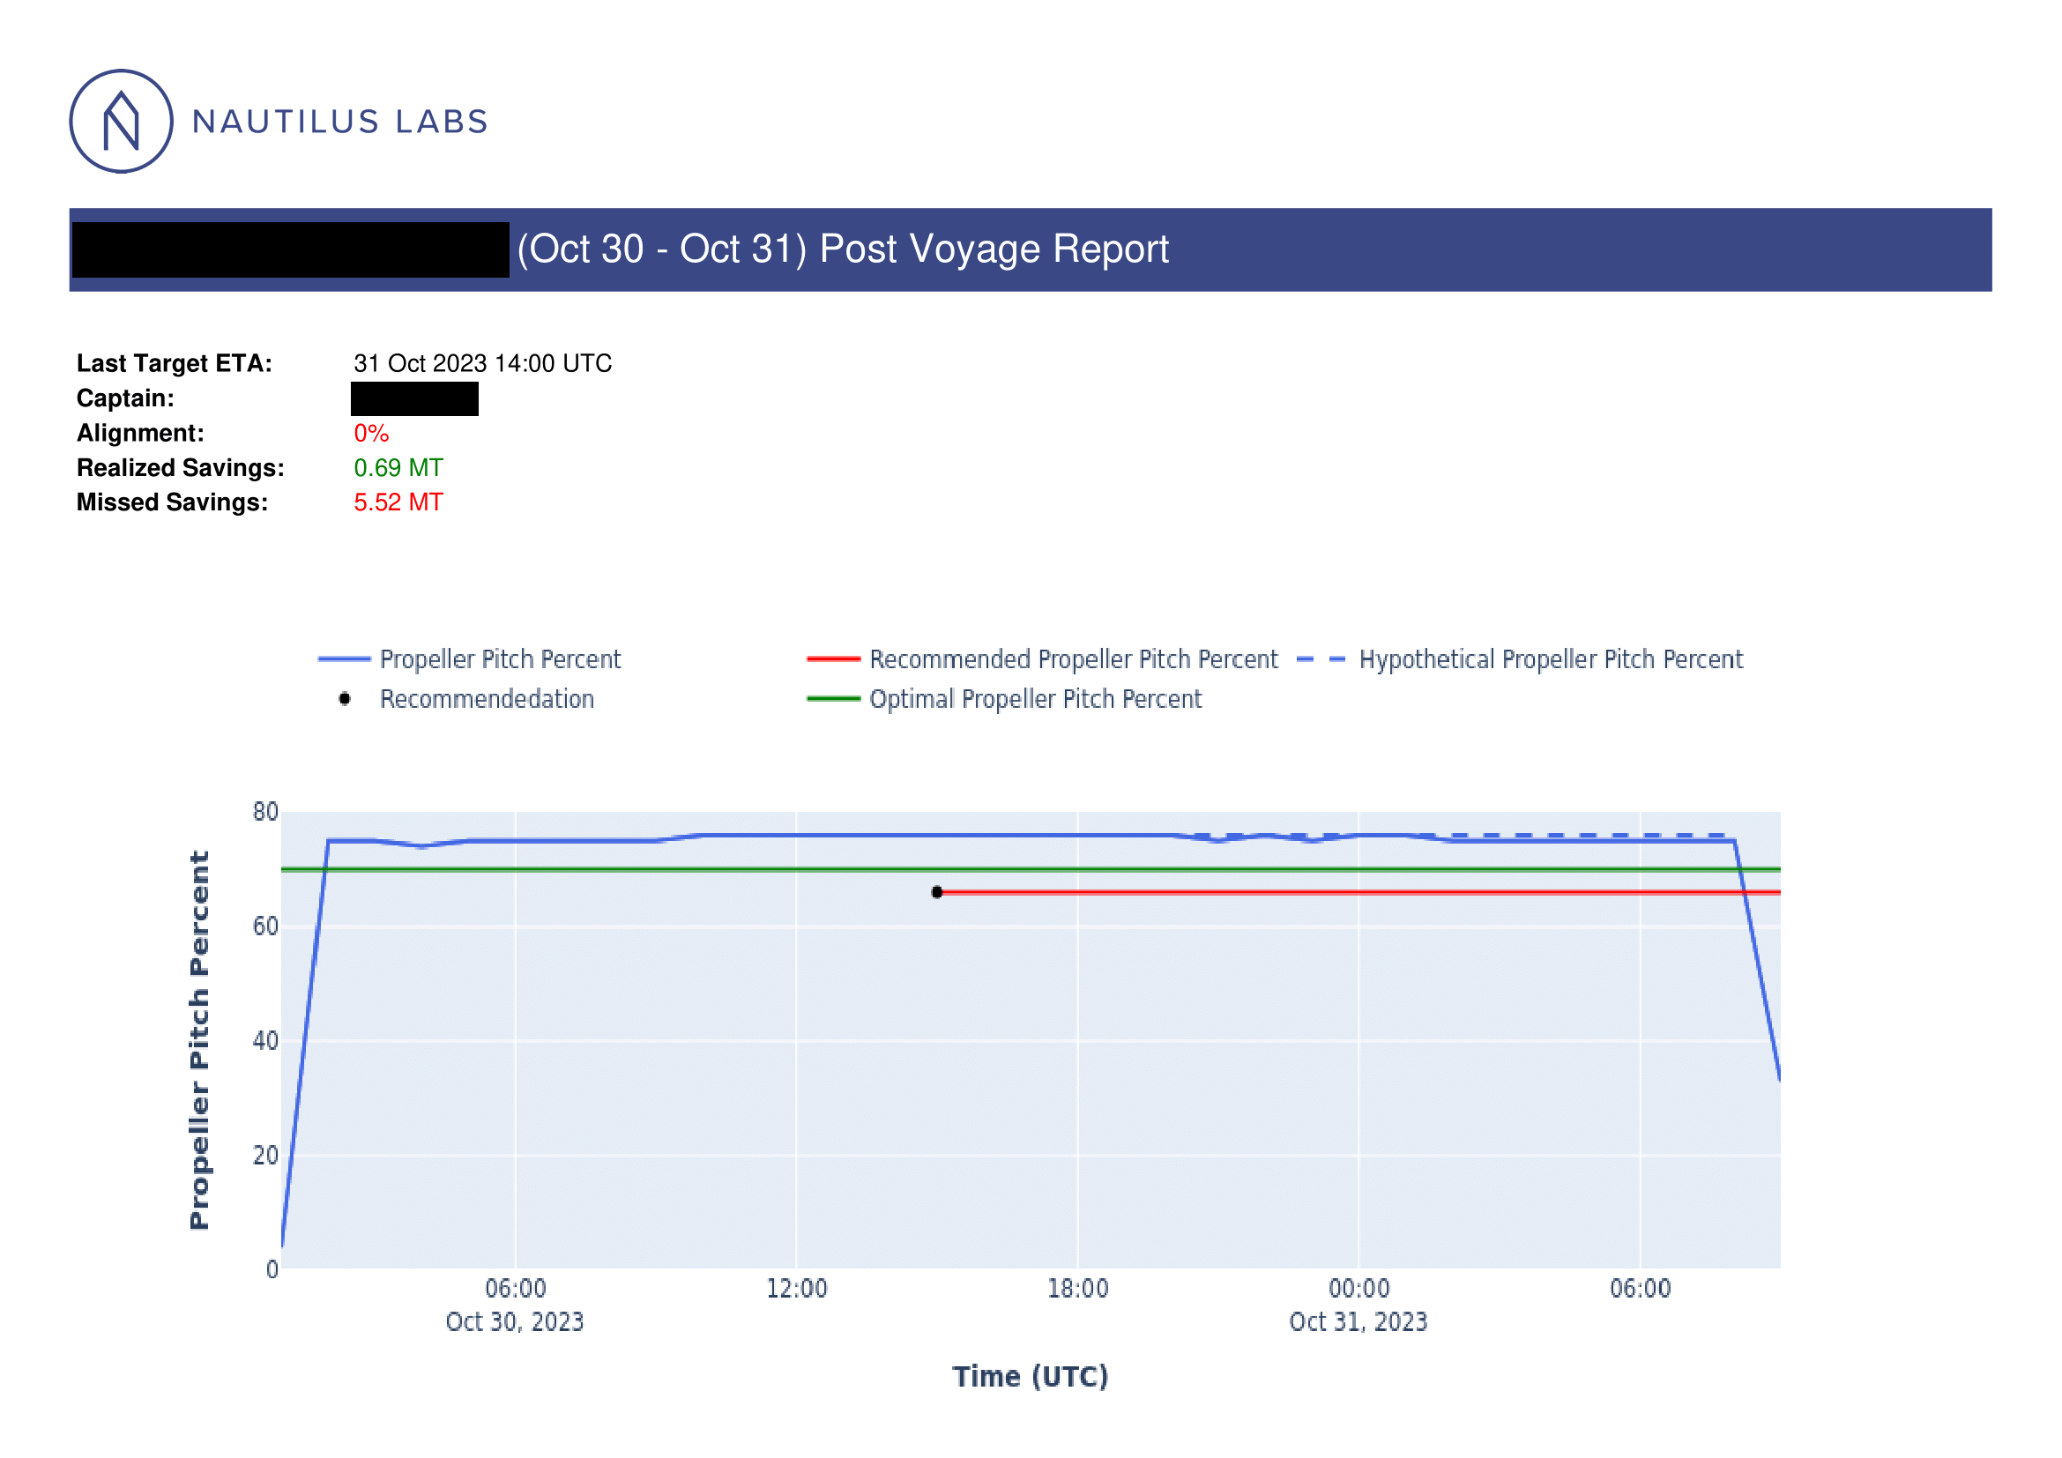
Task: Toggle Recommended Propeller Pitch Percent legend entry
Action: [1072, 659]
